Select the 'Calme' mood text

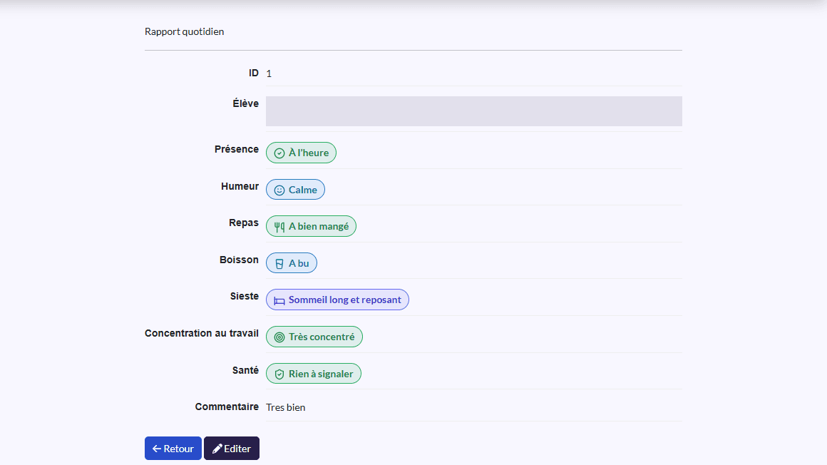click(303, 190)
